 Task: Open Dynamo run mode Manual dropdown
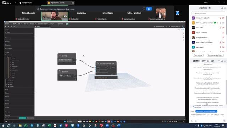pos(11,118)
